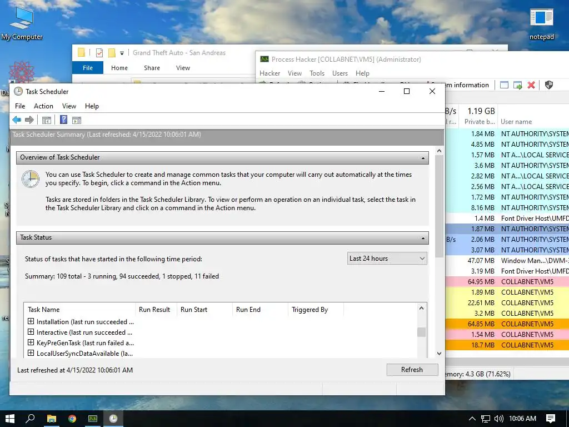Open the Last 24 hours time period dropdown

pyautogui.click(x=387, y=259)
